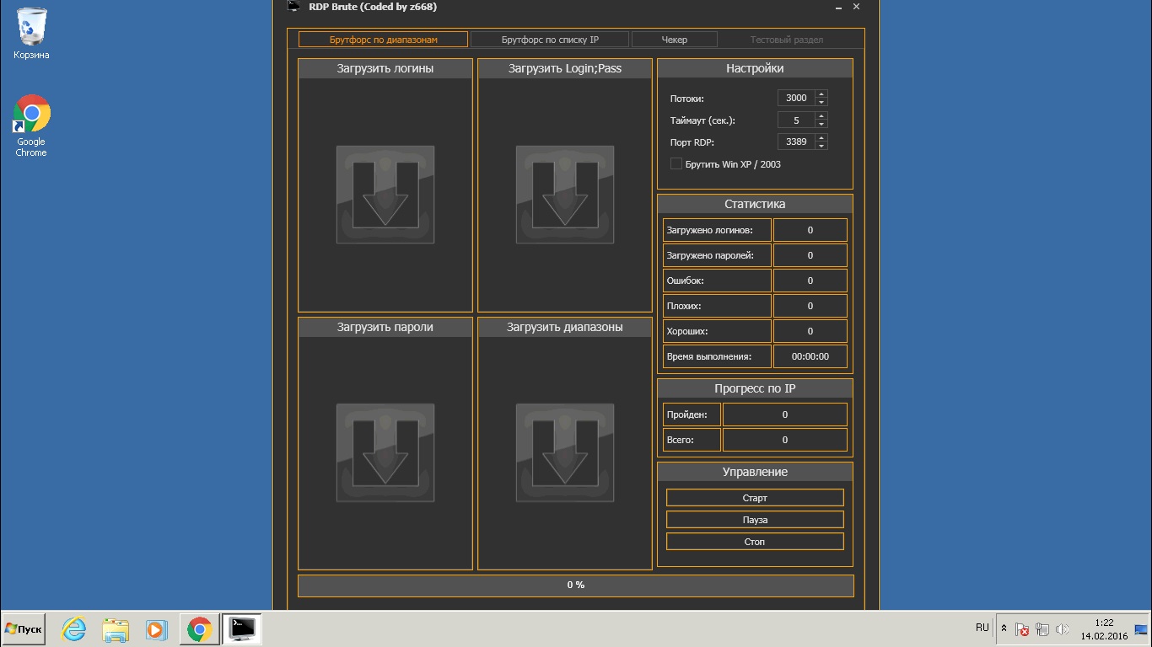This screenshot has width=1152, height=647.
Task: Enable the Брутить Win XP / 2003 checkbox
Action: pos(676,163)
